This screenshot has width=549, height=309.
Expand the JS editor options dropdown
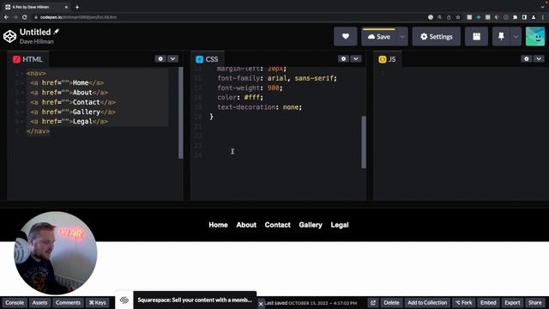(x=539, y=59)
